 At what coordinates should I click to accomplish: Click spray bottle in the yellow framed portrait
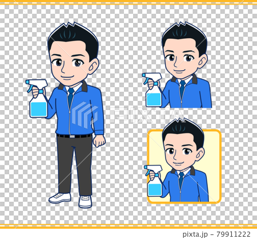154,181
